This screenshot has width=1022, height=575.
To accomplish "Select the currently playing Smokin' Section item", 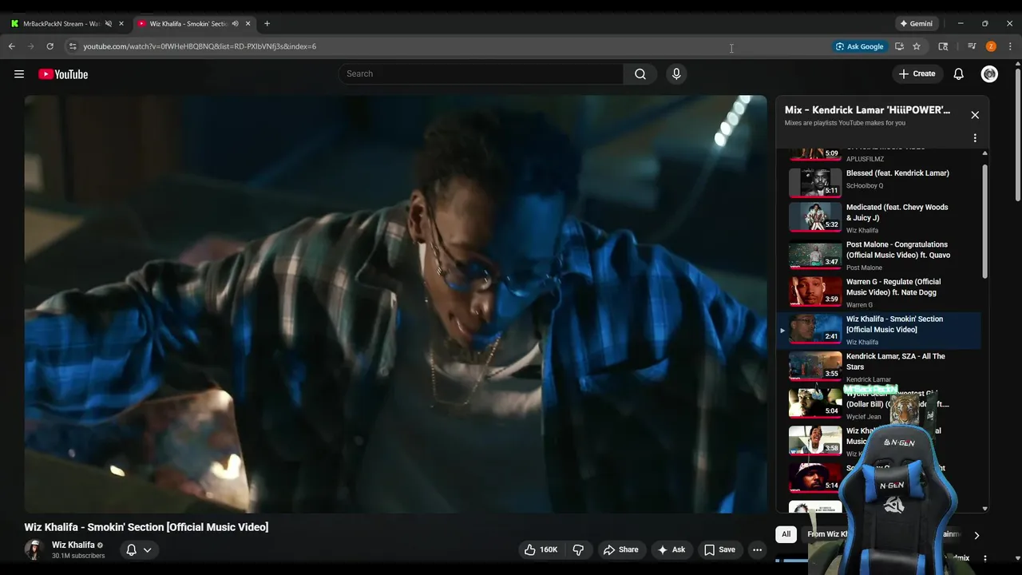I will tap(880, 330).
